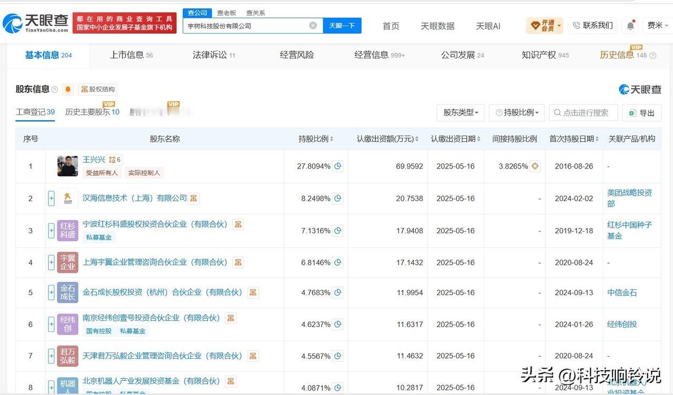This screenshot has height=395, width=673.
Task: Open pie chart icon for 4.5567% holding
Action: (338, 356)
